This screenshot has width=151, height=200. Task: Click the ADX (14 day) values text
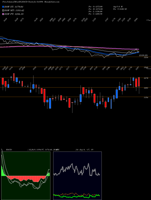84,149
